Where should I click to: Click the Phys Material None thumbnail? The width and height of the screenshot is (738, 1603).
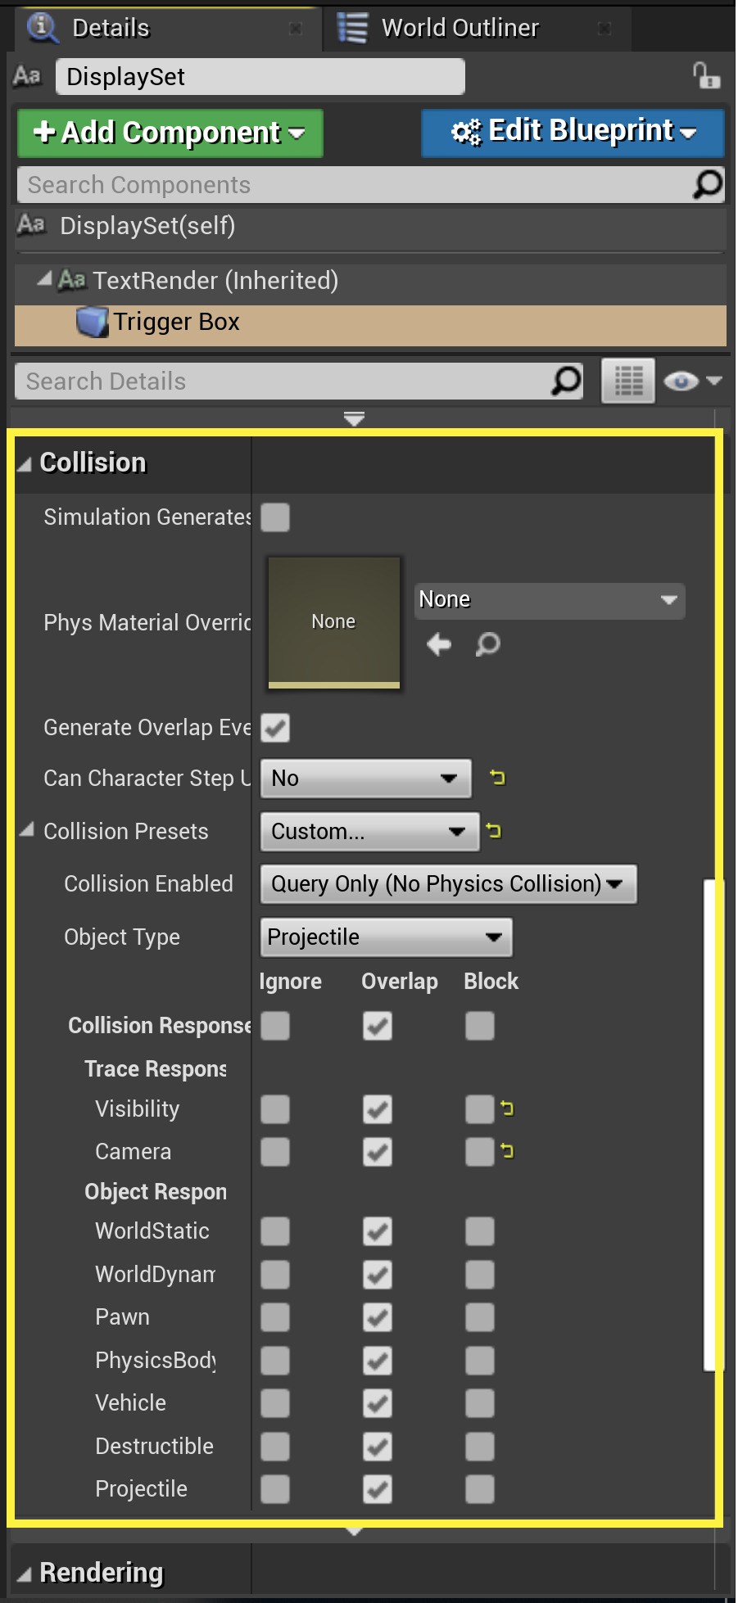(x=333, y=622)
